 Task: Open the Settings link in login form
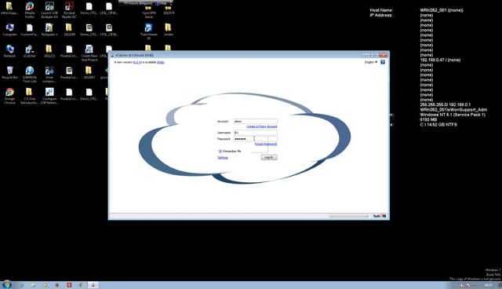point(223,157)
